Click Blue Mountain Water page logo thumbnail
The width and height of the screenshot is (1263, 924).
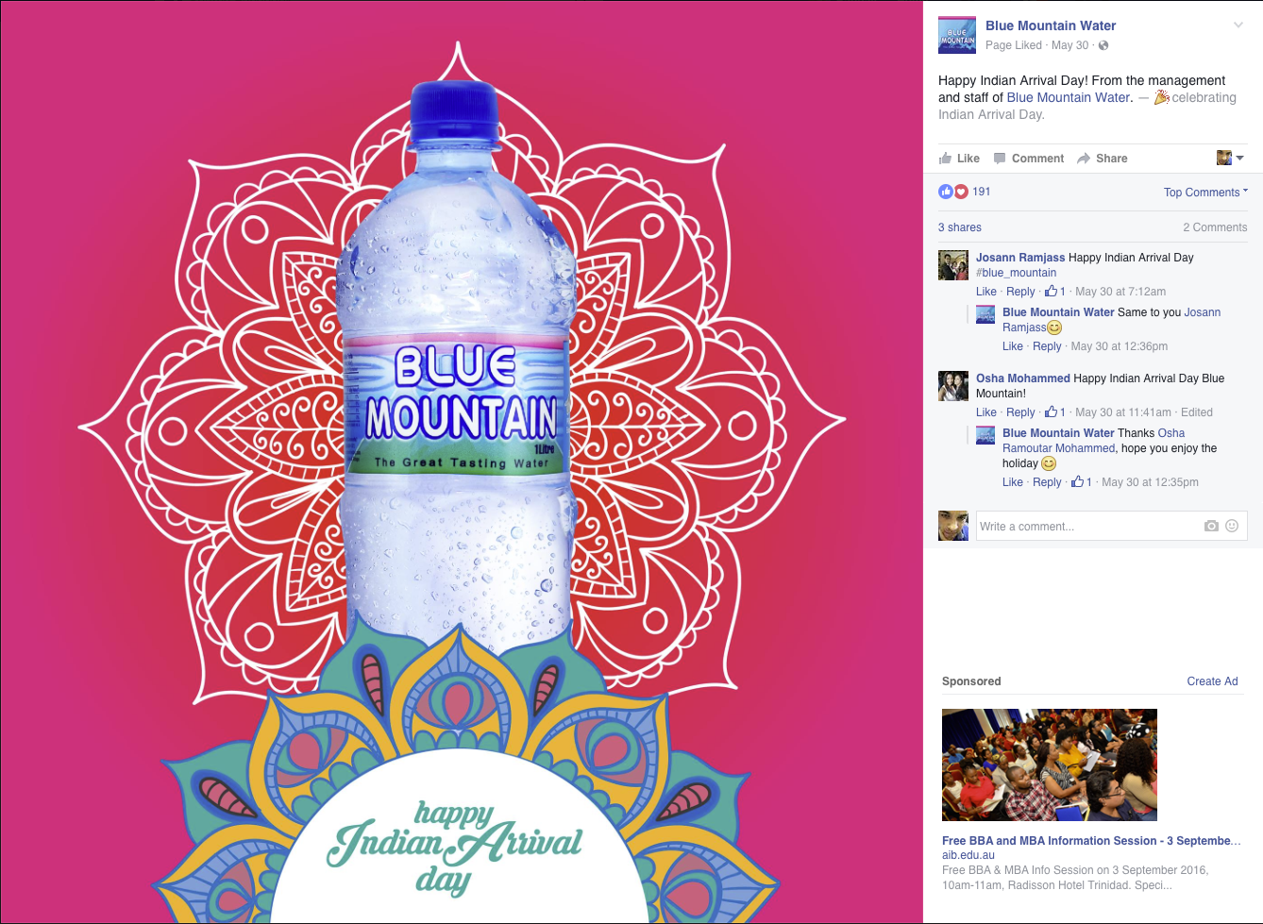click(x=957, y=35)
